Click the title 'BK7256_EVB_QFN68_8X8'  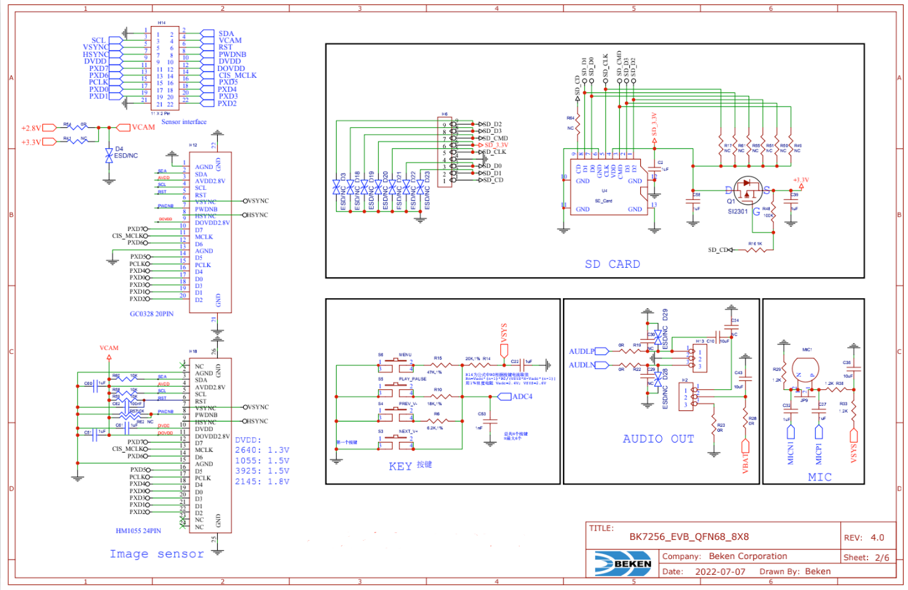(x=689, y=537)
